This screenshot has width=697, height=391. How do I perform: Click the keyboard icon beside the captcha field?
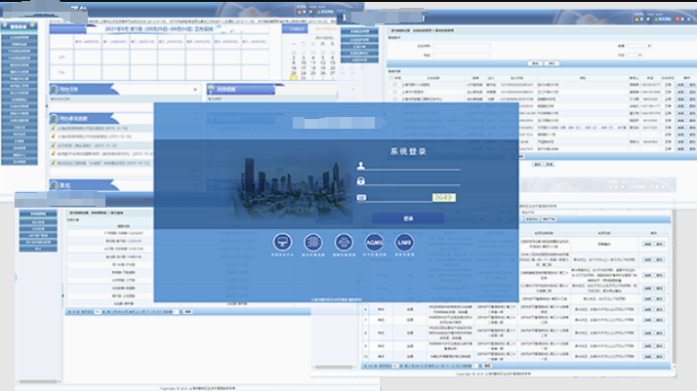tap(361, 197)
